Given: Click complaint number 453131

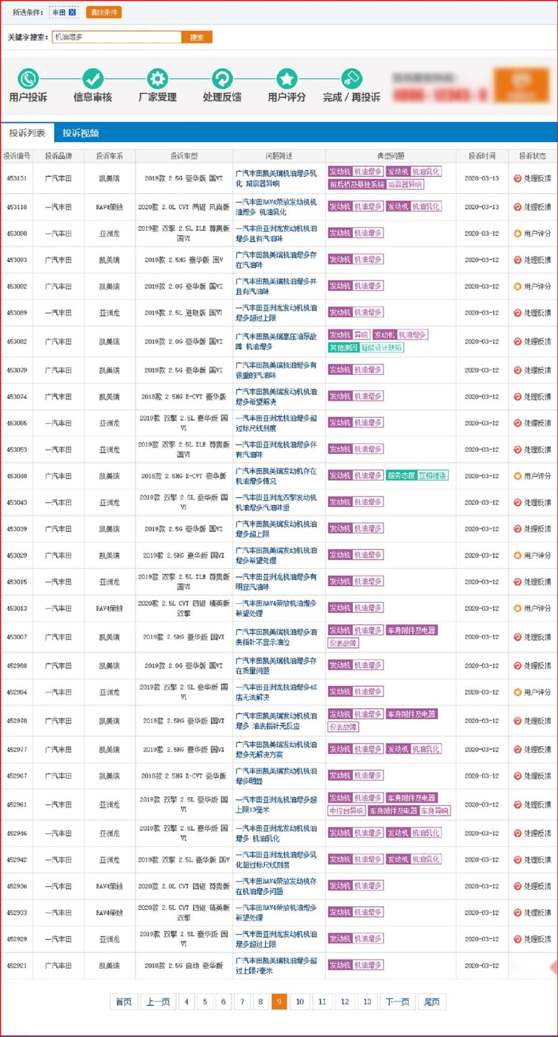Looking at the screenshot, I should [17, 179].
